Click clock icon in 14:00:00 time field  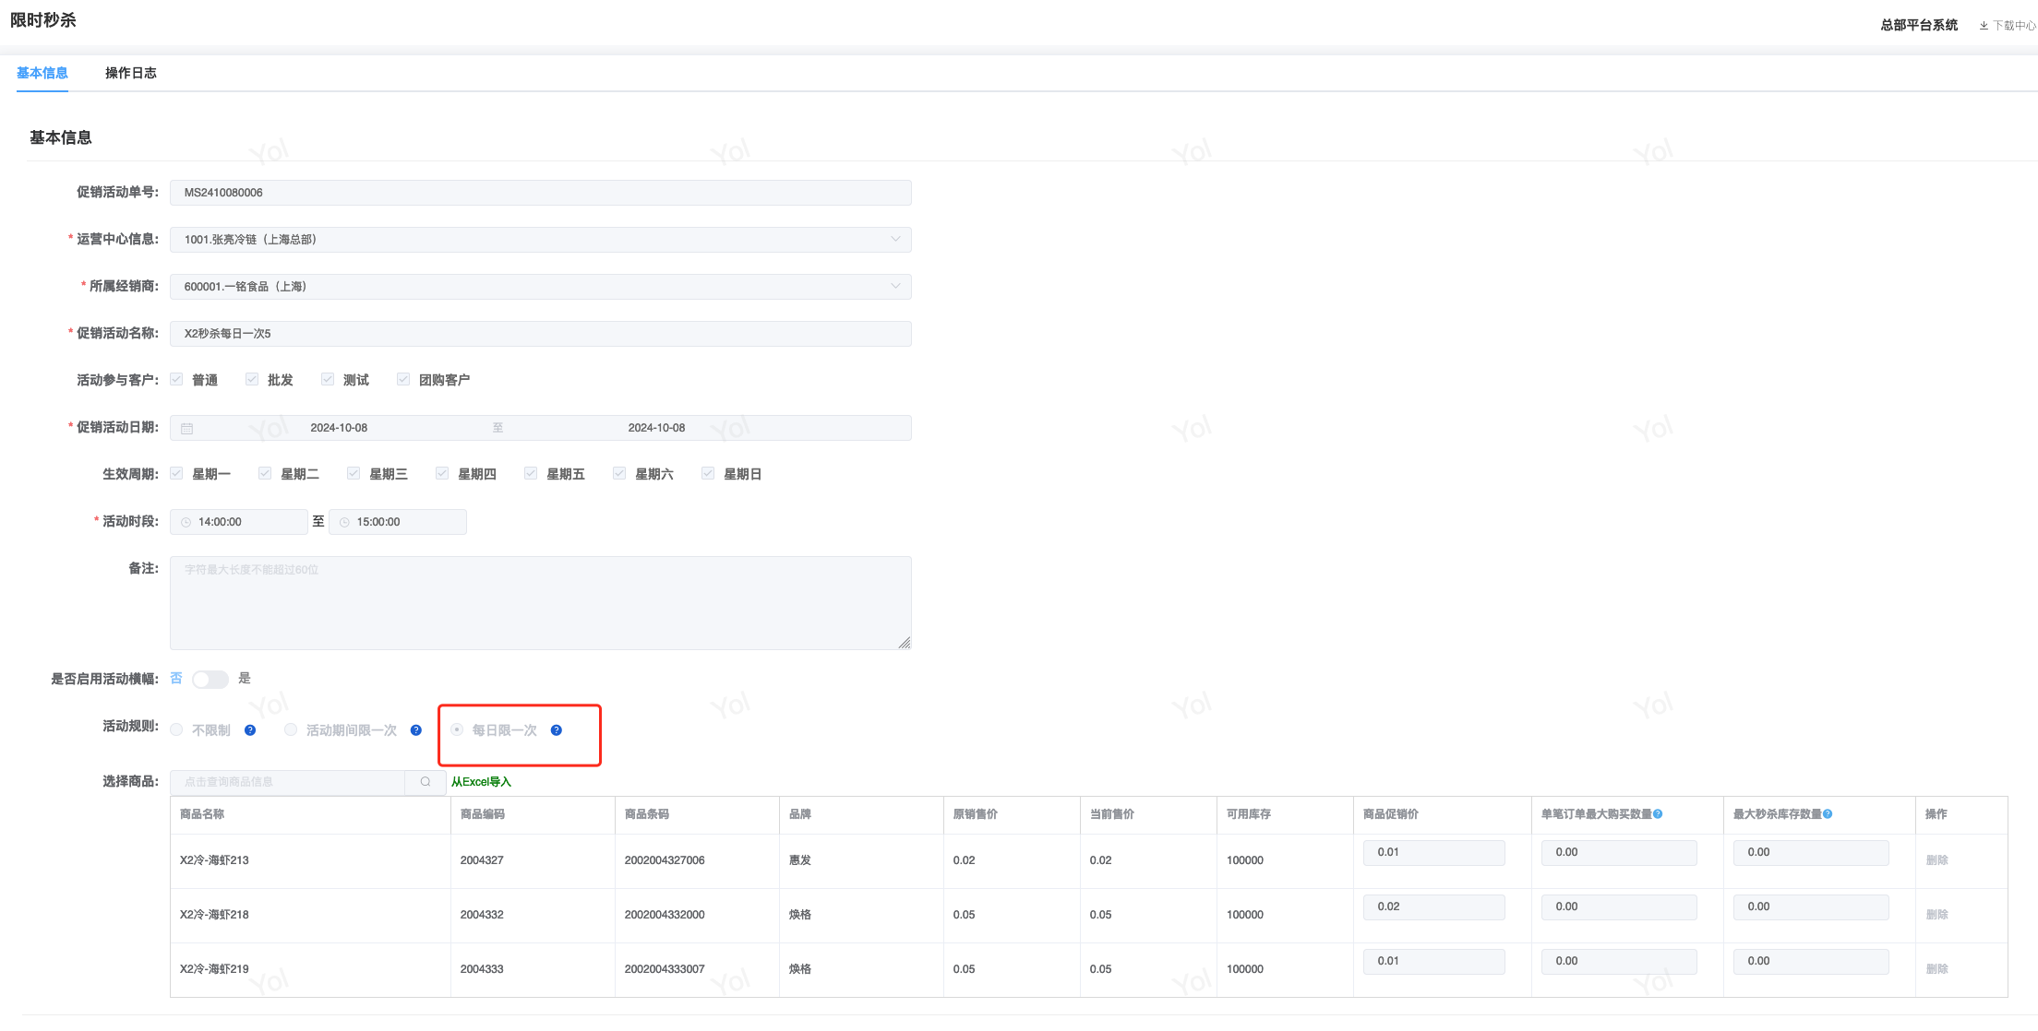186,523
